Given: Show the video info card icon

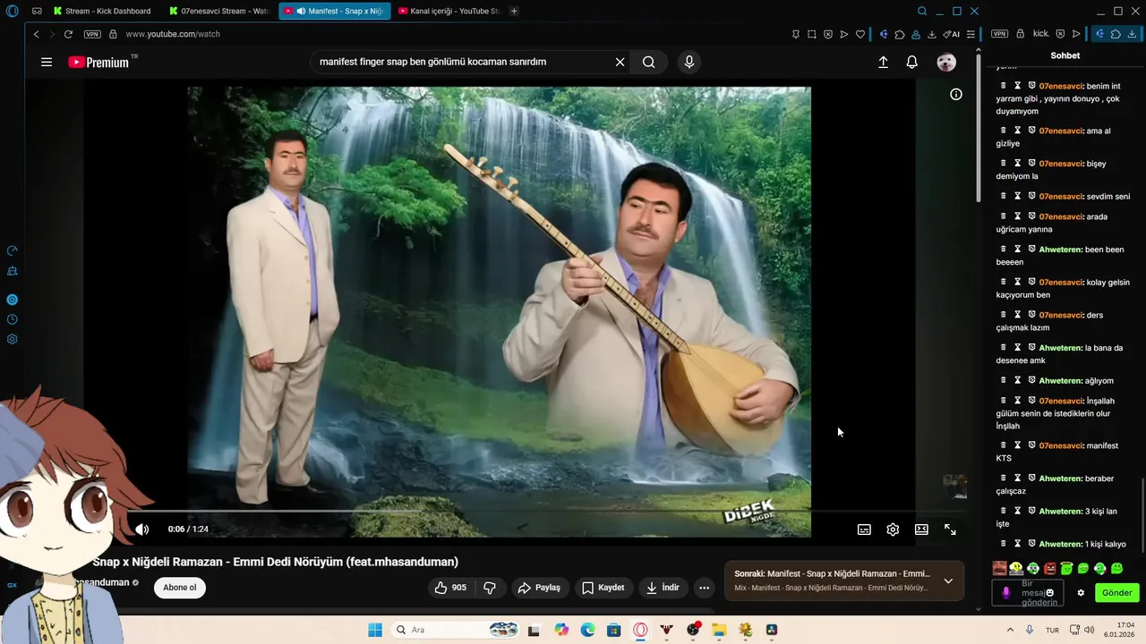Looking at the screenshot, I should point(956,94).
